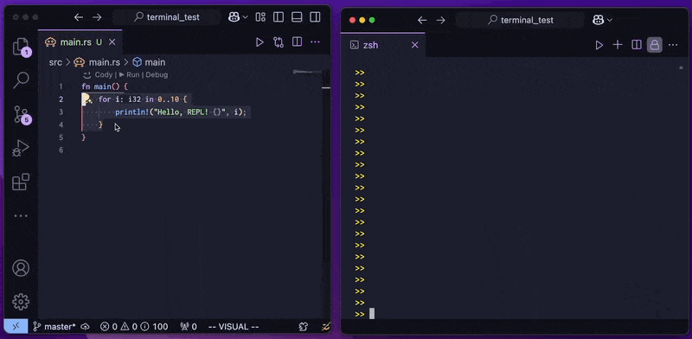Split the terminal editor in right window

coord(636,45)
